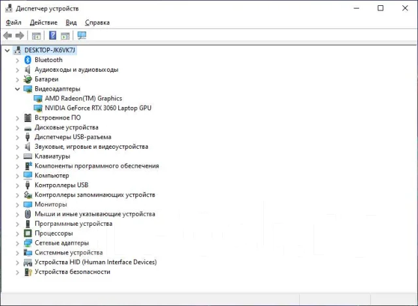Expand Компоненты программного обеспечения category
This screenshot has width=418, height=306.
(x=18, y=166)
